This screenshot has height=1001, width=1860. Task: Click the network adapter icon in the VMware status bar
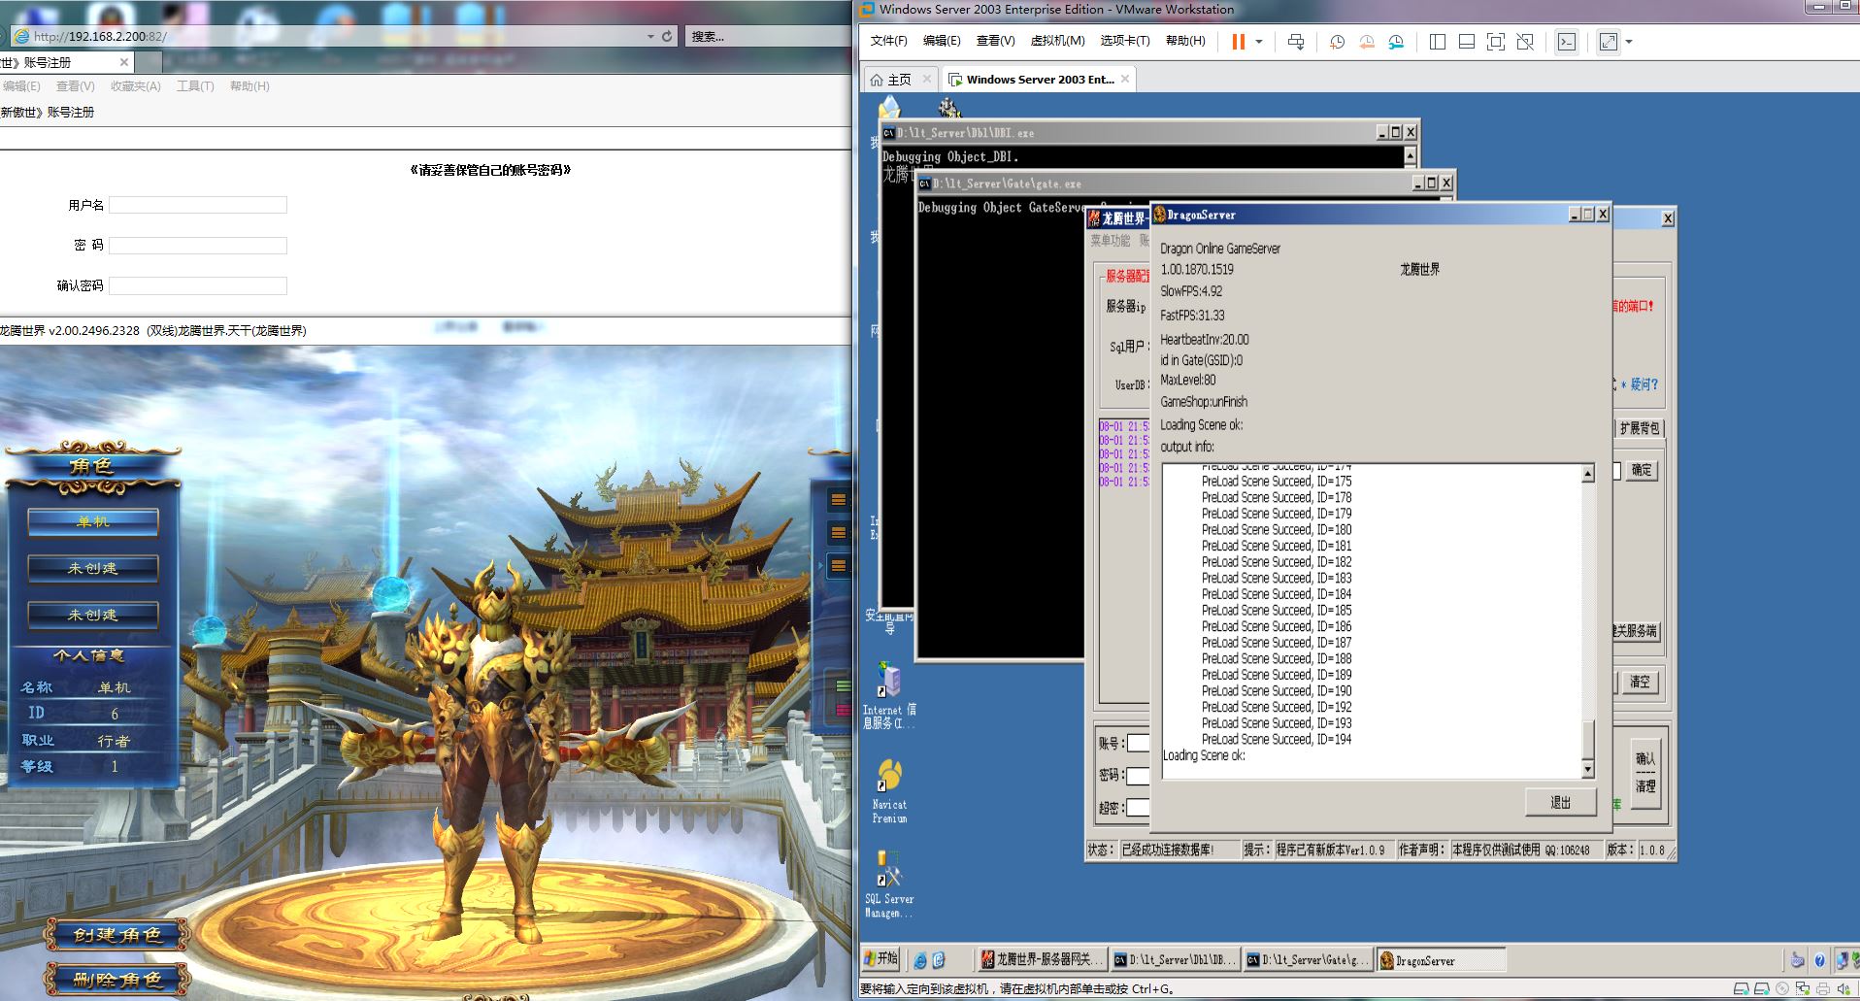pos(1803,989)
